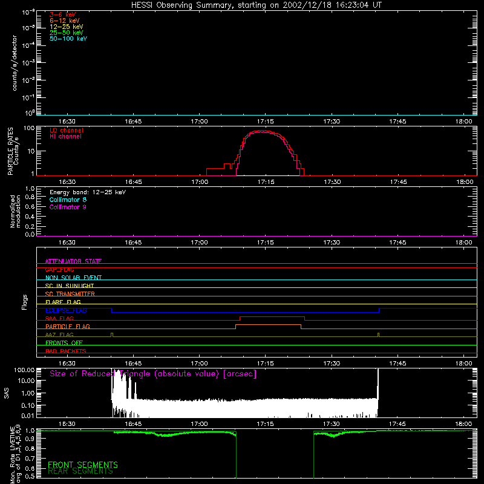Select the Collimator 8 legend entry

pos(68,200)
